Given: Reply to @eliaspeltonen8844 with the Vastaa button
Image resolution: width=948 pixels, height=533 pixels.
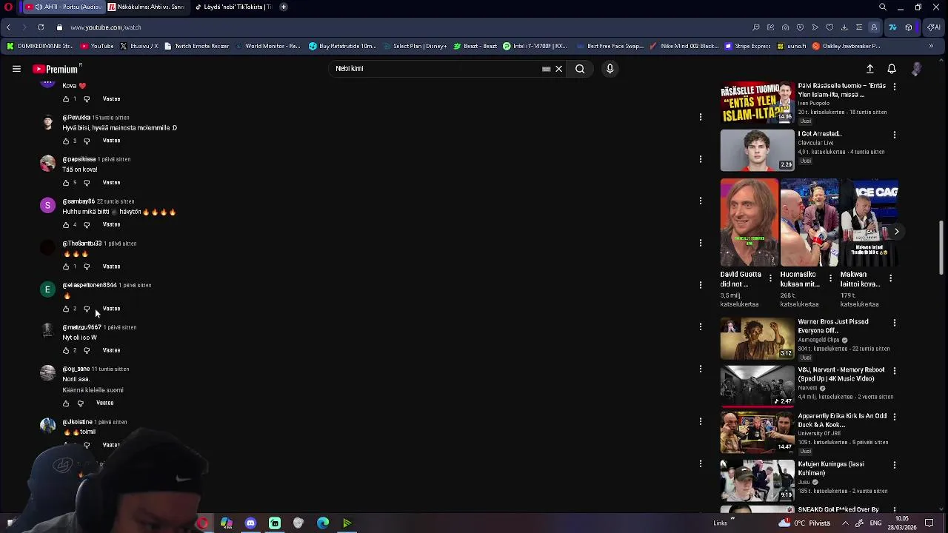Looking at the screenshot, I should [111, 308].
